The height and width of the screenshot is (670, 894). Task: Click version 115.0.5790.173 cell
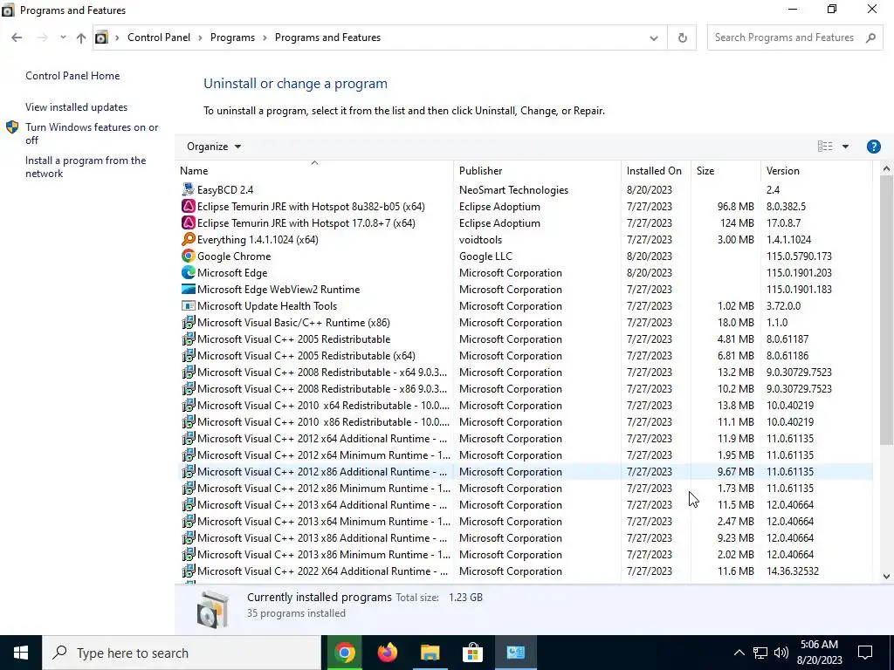[x=799, y=256]
